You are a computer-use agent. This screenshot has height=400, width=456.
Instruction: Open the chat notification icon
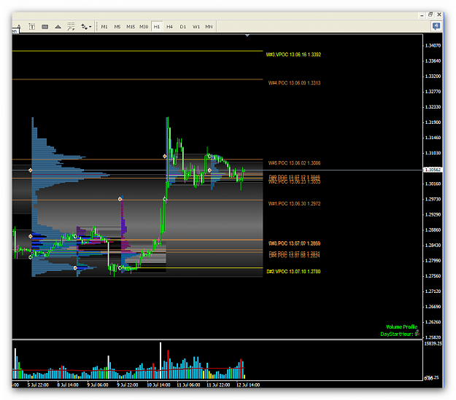[x=436, y=26]
